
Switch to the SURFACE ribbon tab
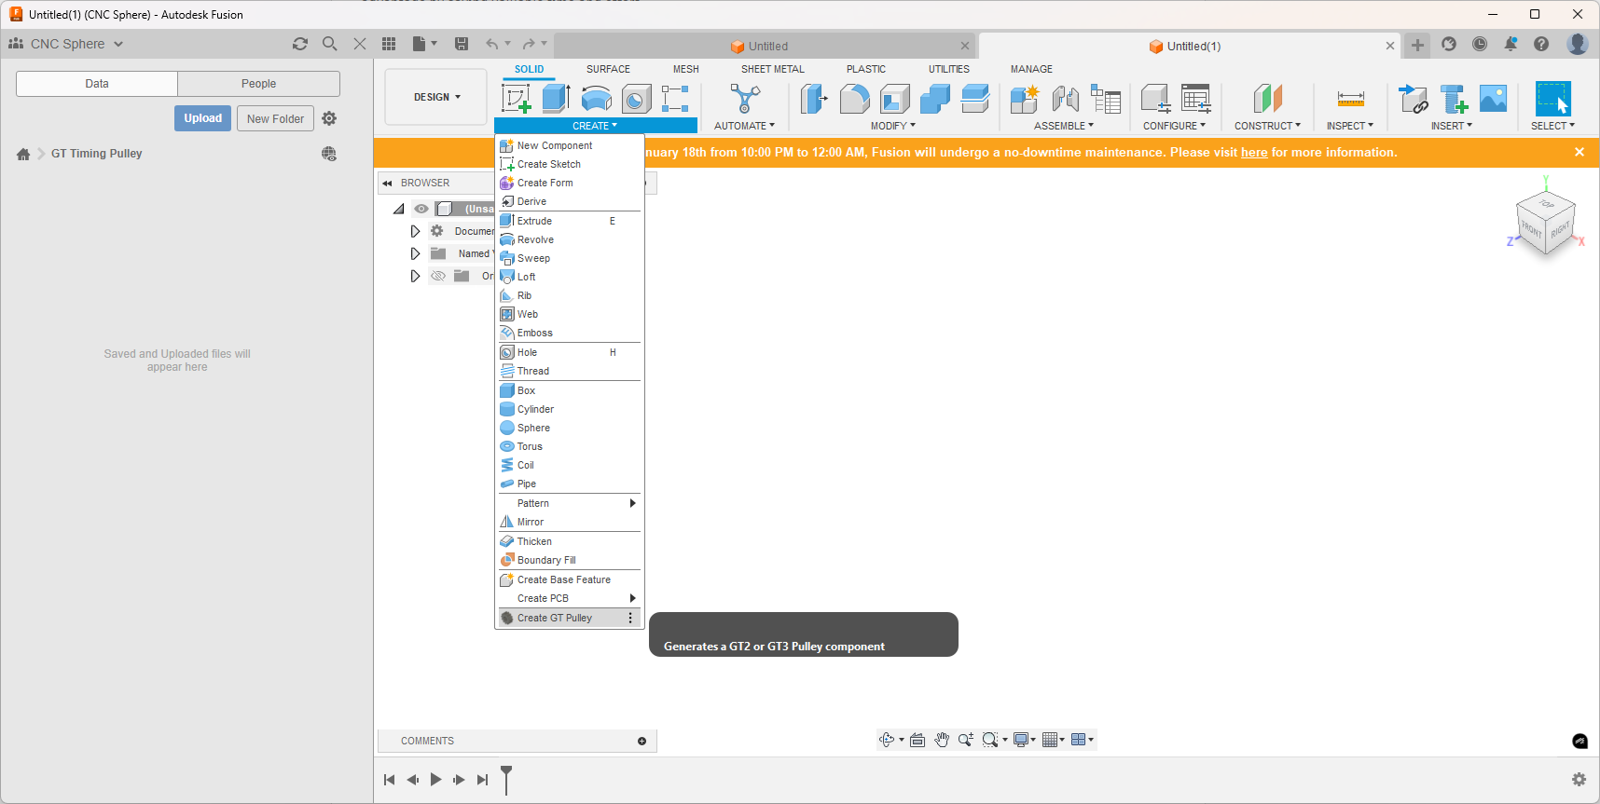coord(608,69)
